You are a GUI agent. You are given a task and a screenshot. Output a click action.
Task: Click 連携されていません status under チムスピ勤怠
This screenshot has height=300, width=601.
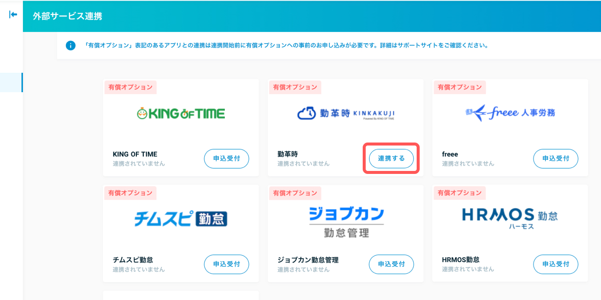point(139,269)
